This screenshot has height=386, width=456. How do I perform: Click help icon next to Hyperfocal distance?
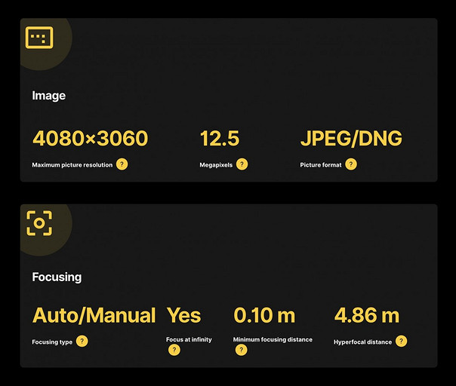pyautogui.click(x=401, y=342)
